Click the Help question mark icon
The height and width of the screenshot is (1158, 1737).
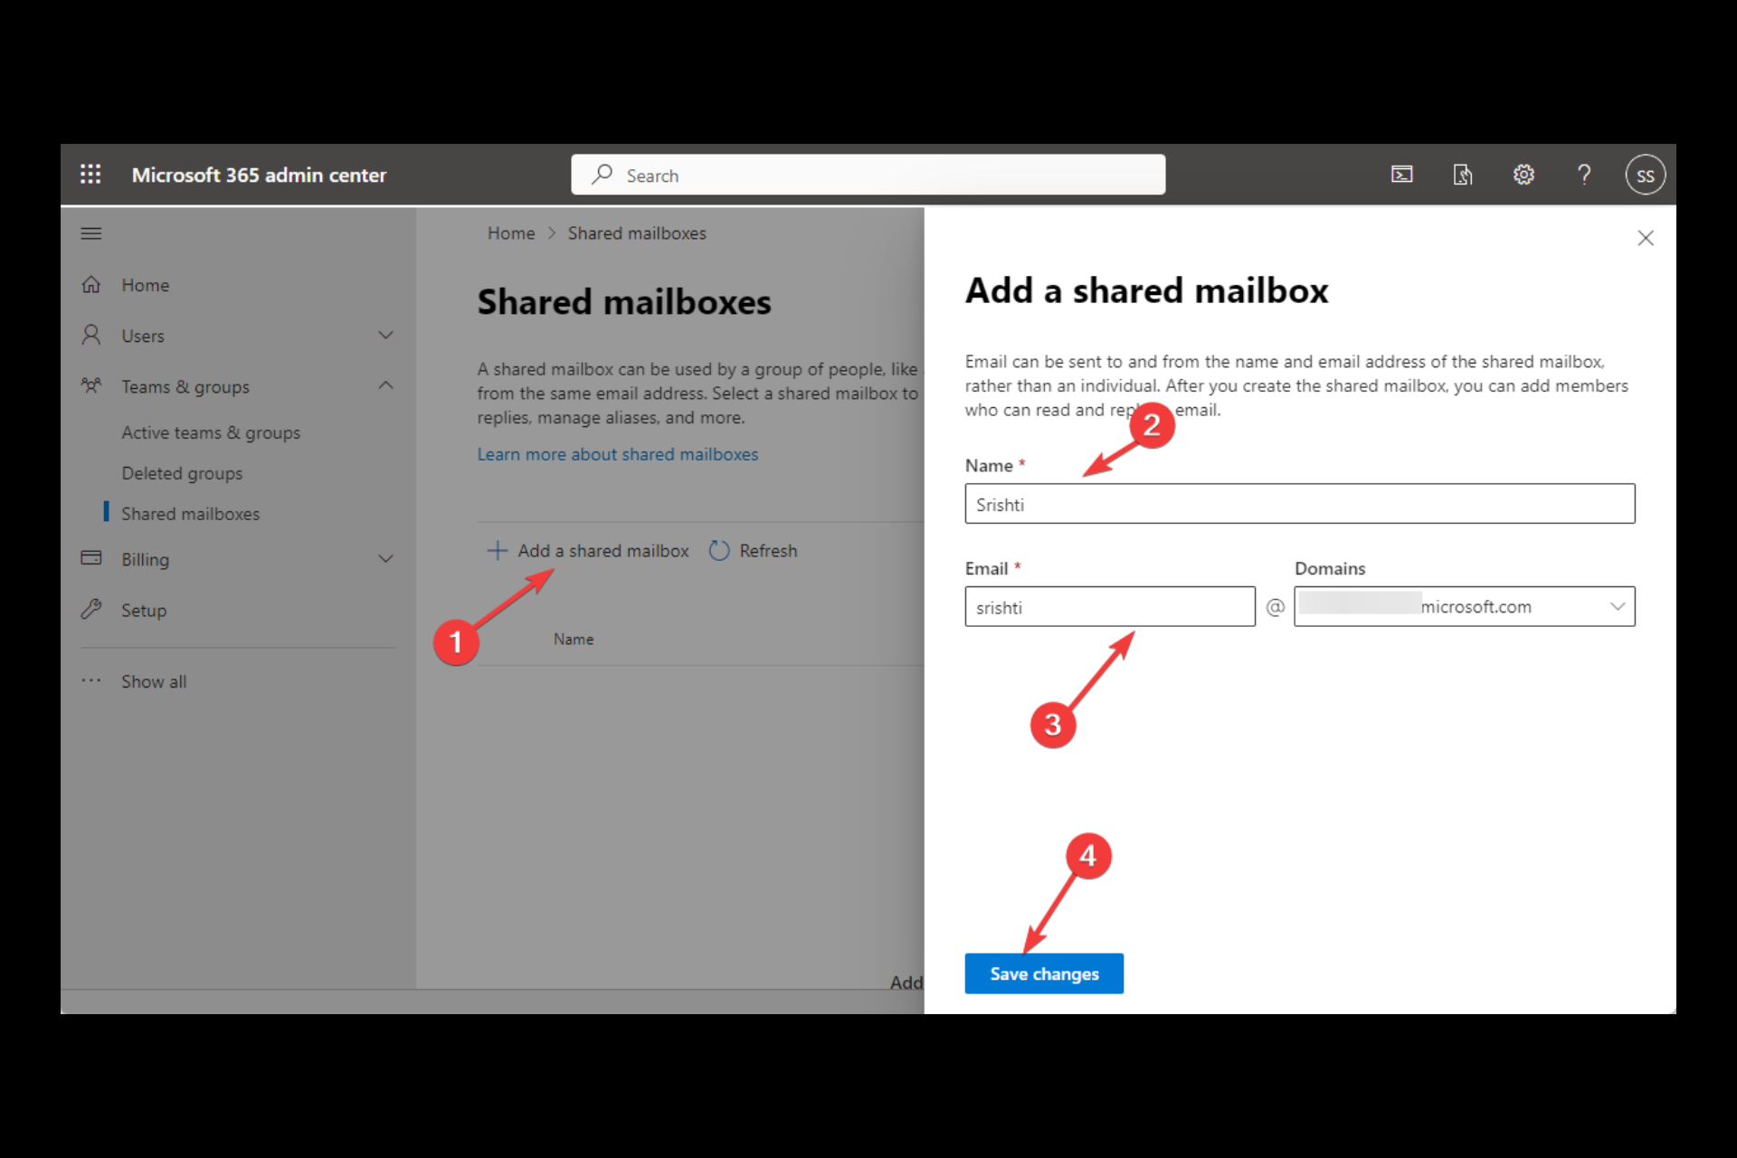[x=1583, y=175]
